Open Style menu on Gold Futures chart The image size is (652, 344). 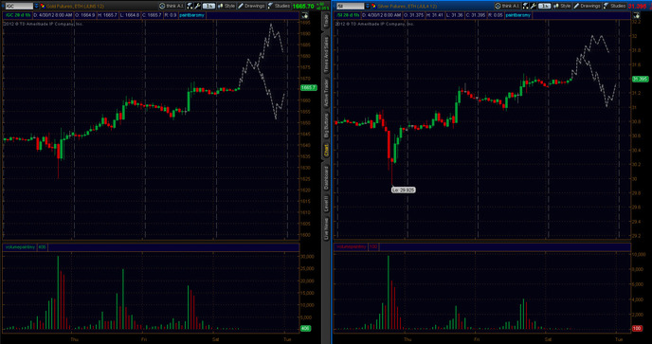point(226,6)
